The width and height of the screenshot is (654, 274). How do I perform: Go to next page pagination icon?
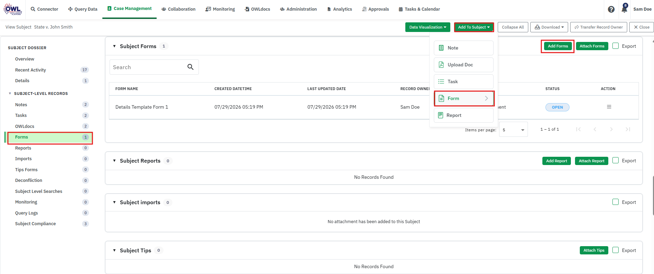[x=611, y=129]
